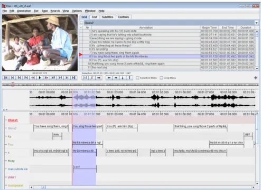
Task: Jump to the end of the media
Action: tap(73, 78)
